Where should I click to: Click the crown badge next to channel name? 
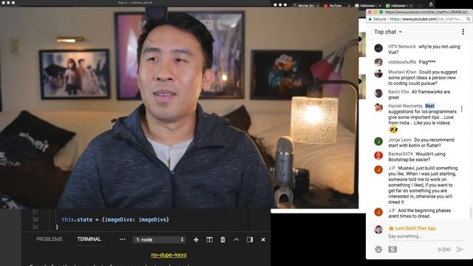click(x=391, y=228)
